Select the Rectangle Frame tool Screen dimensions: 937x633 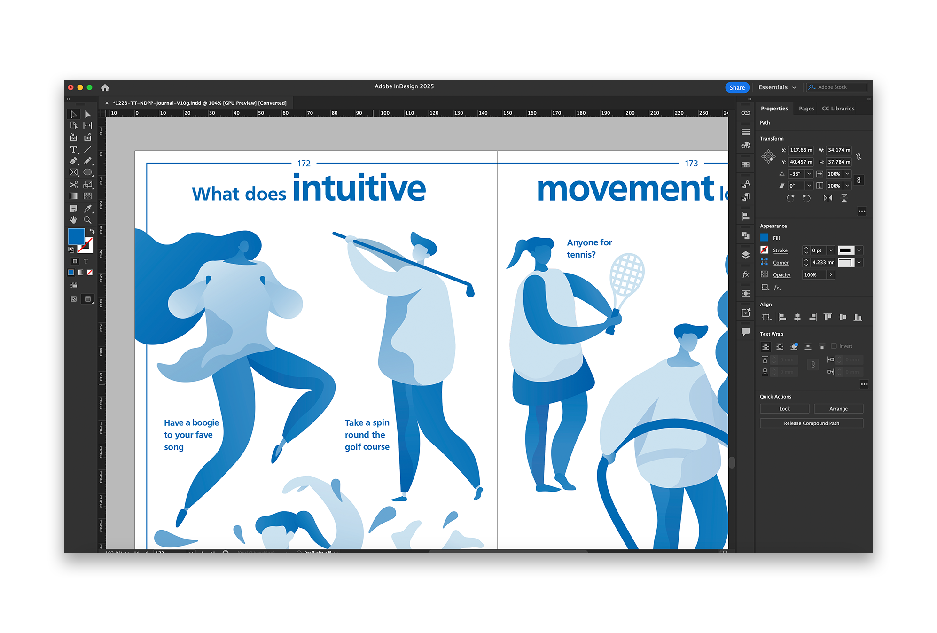73,172
